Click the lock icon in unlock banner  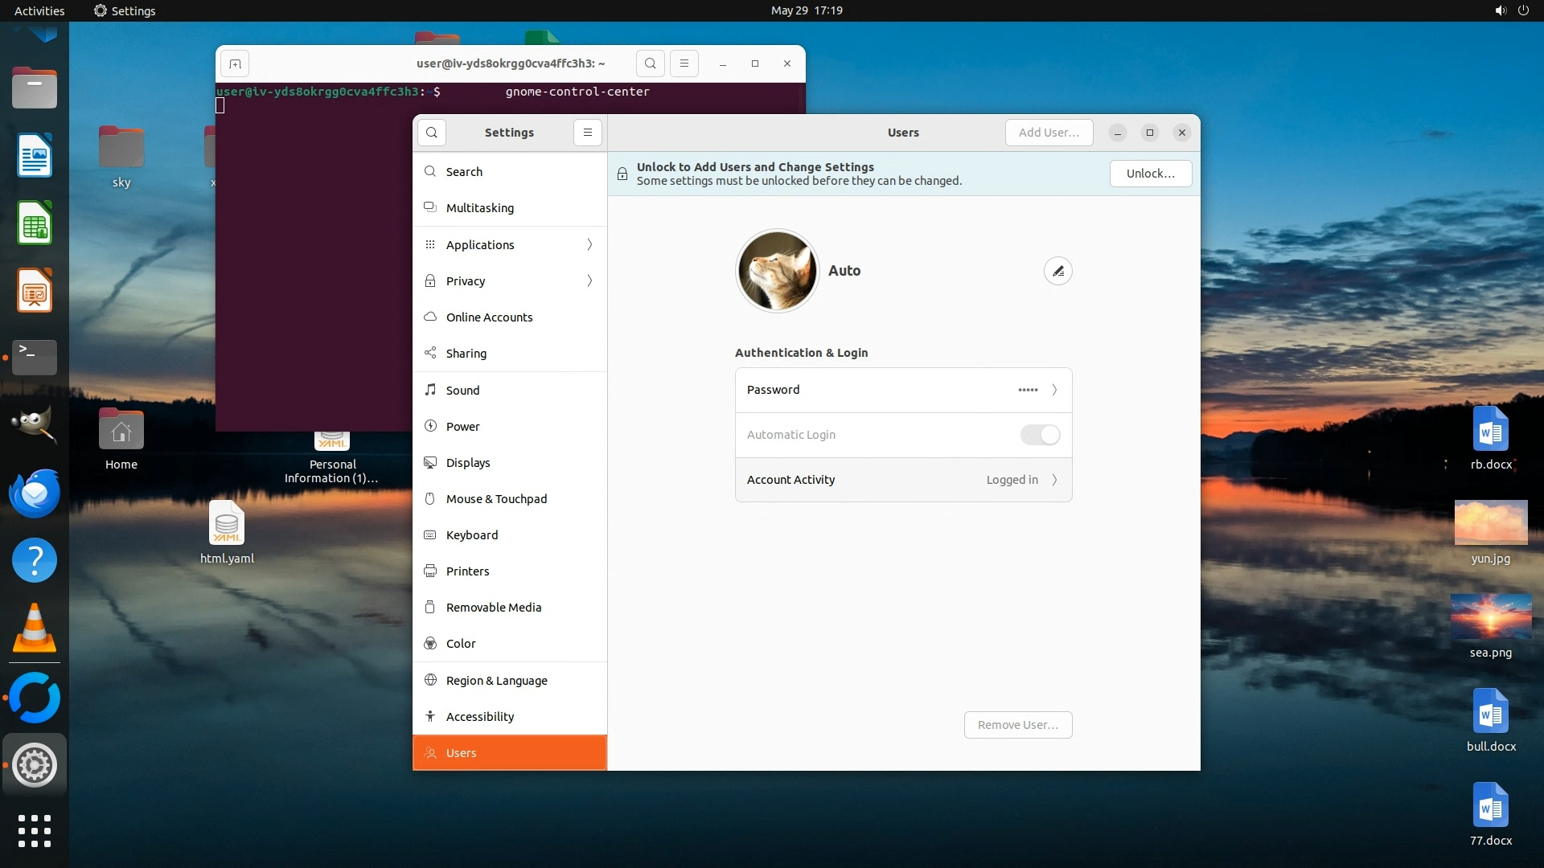622,174
